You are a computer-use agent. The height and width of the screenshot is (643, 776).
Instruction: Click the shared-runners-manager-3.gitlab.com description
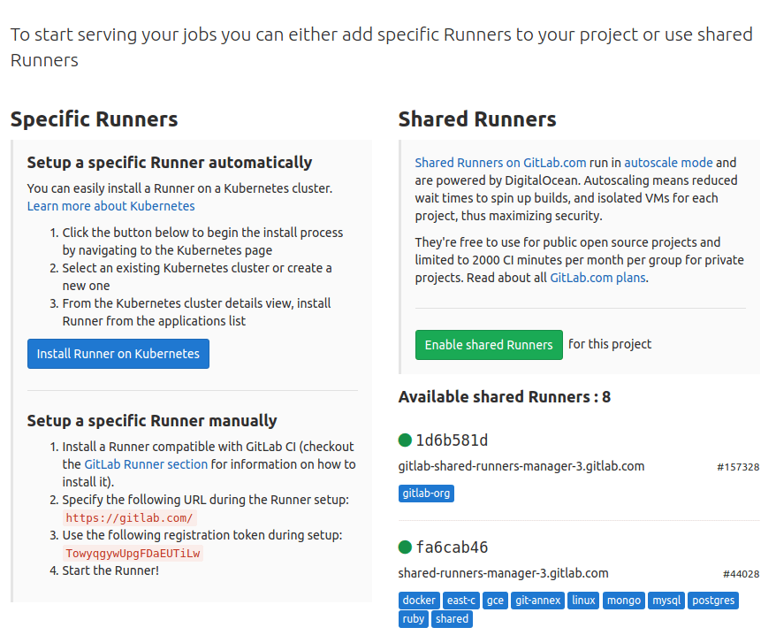tap(503, 574)
